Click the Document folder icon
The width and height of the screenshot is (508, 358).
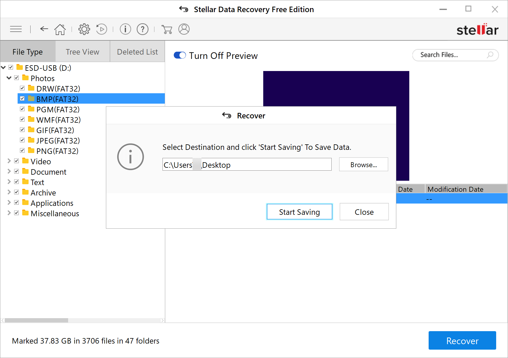(25, 171)
